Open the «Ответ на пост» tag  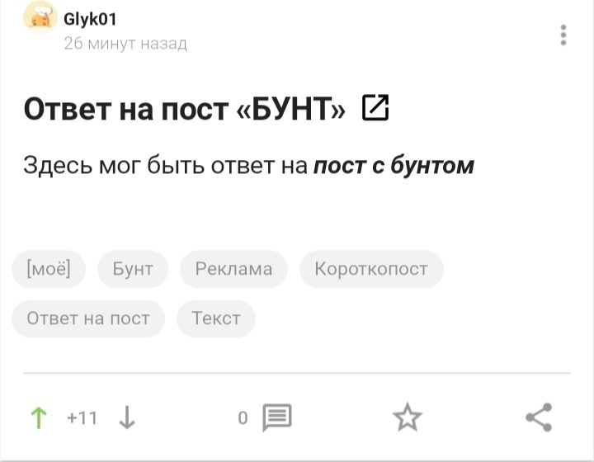tap(88, 318)
